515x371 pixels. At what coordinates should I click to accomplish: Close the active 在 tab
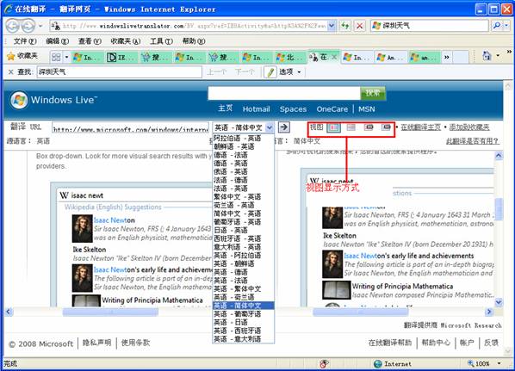pyautogui.click(x=334, y=57)
